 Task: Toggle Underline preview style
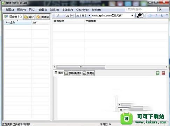point(162,15)
